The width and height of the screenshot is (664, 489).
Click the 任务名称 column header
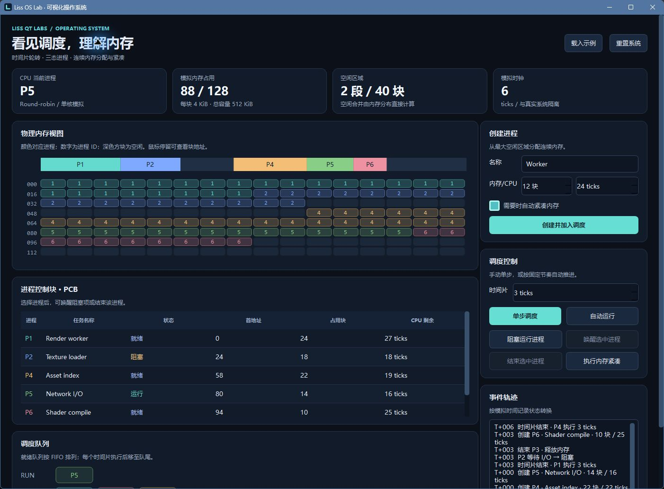(x=84, y=320)
